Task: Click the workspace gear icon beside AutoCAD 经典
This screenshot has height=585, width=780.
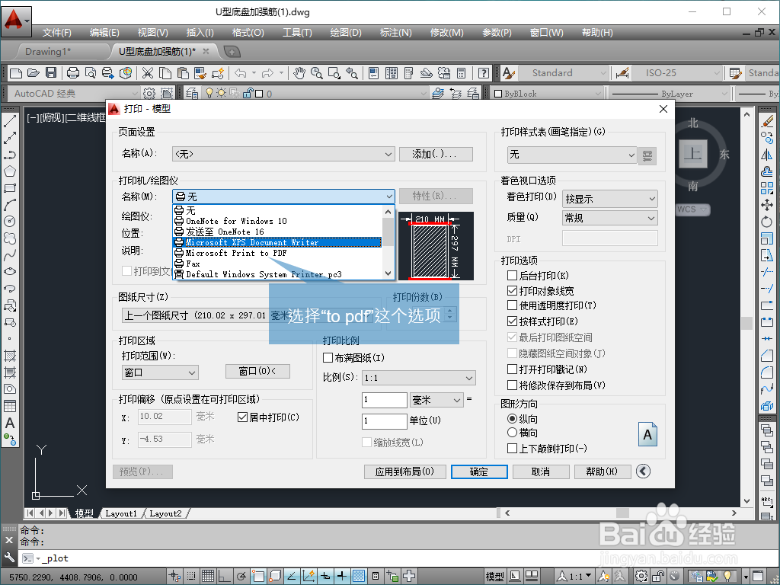Action: pyautogui.click(x=149, y=93)
